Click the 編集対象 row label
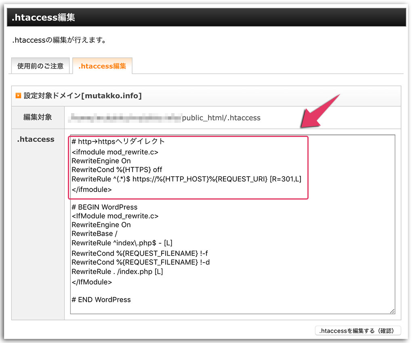 pos(38,118)
